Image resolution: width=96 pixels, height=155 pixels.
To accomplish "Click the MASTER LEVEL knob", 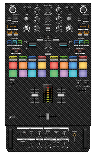I will [x=48, y=10].
